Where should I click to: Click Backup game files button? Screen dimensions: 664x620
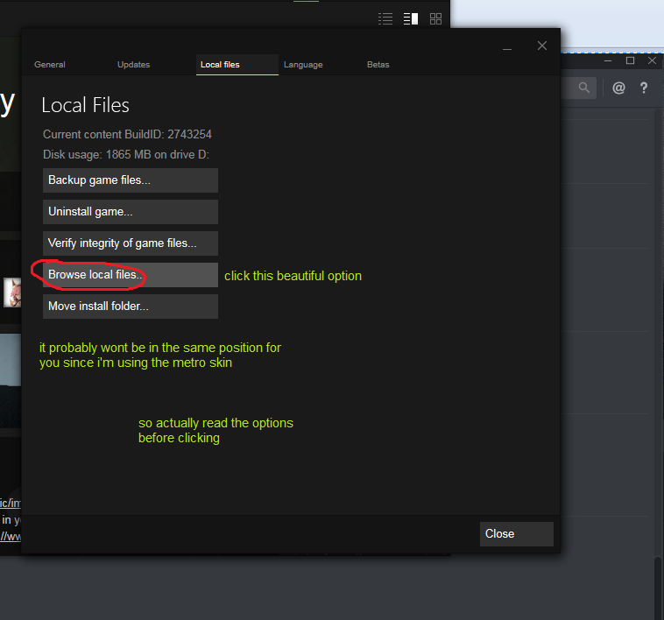click(x=131, y=180)
